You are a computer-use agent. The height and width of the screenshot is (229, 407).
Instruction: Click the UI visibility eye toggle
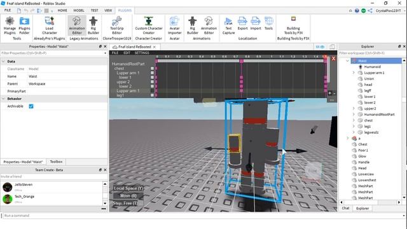coord(320,46)
